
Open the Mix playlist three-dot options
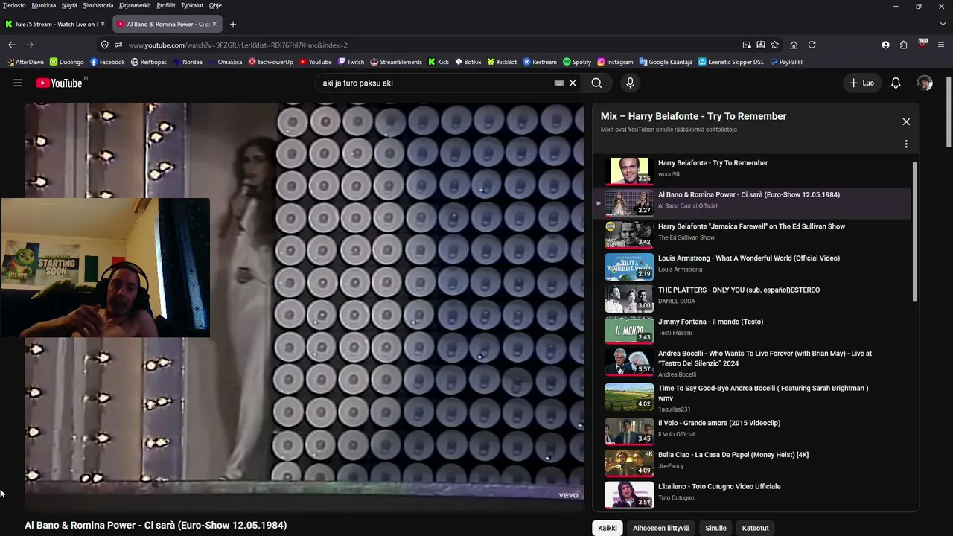point(906,144)
